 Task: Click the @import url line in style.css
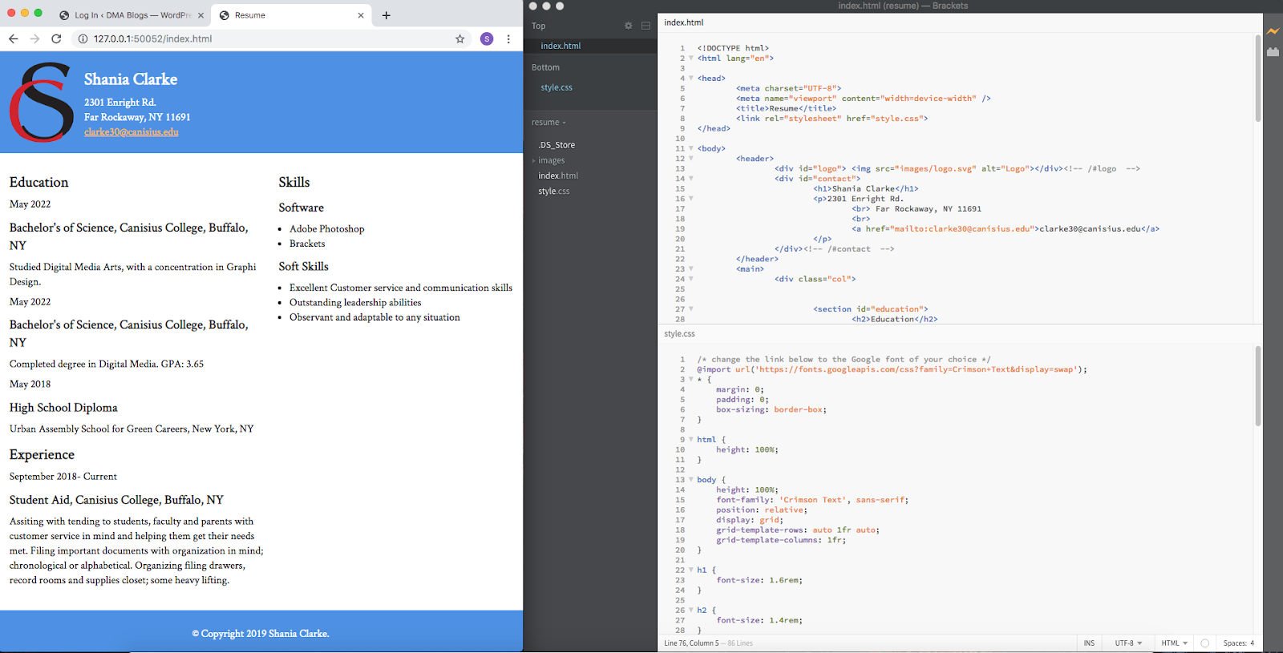click(892, 369)
